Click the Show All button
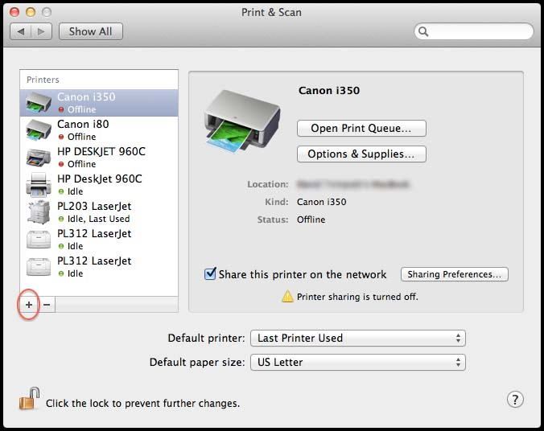The width and height of the screenshot is (544, 431). (90, 31)
